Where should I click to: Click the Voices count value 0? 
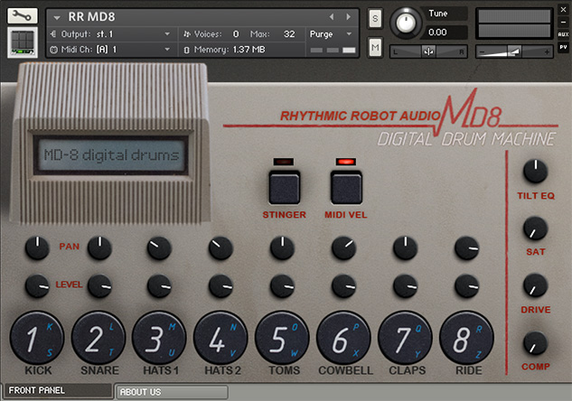(236, 34)
